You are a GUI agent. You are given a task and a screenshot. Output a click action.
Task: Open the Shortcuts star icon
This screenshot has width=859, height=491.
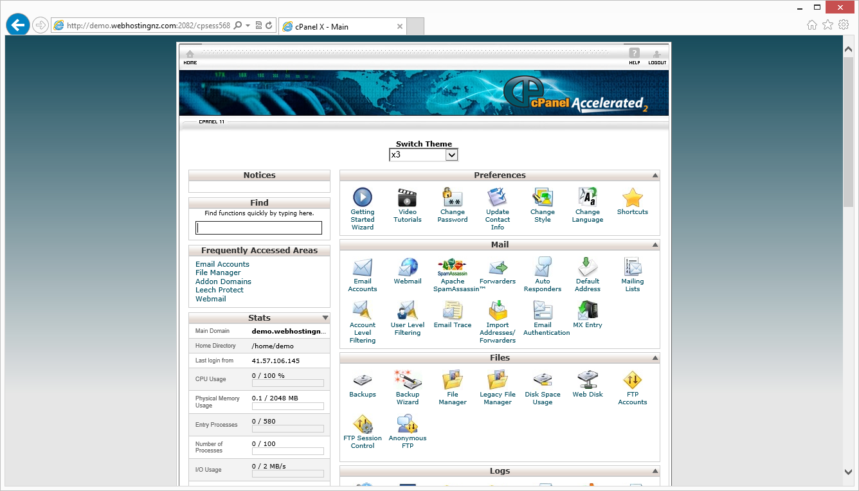click(633, 198)
